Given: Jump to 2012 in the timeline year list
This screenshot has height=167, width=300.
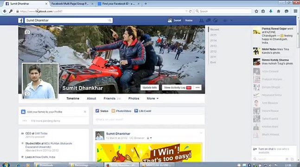Looking at the screenshot, I should [213, 51].
